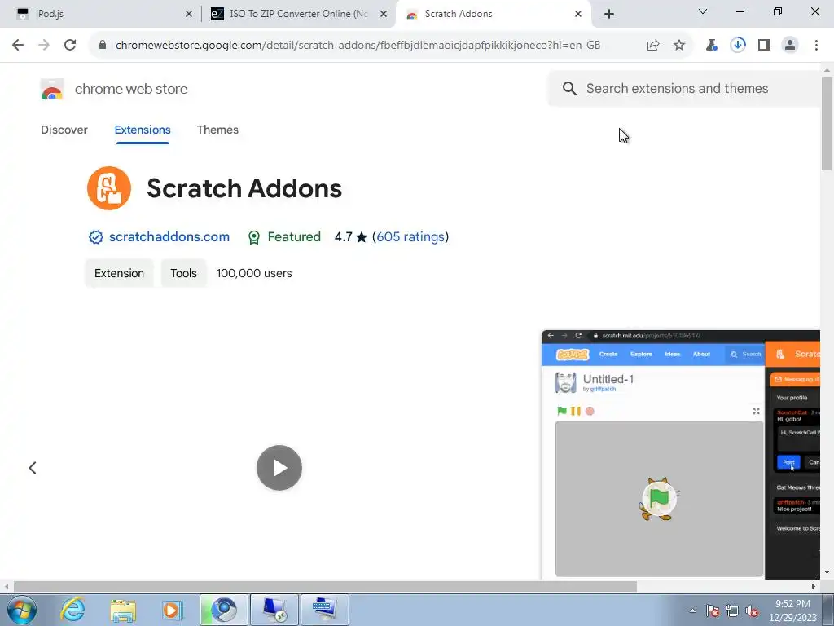Bookmark this page with the star
Viewport: 834px width, 626px height.
tap(679, 46)
